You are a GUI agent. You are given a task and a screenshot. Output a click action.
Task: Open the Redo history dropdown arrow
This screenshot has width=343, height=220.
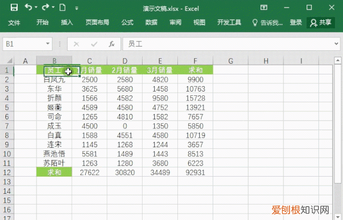coord(53,7)
